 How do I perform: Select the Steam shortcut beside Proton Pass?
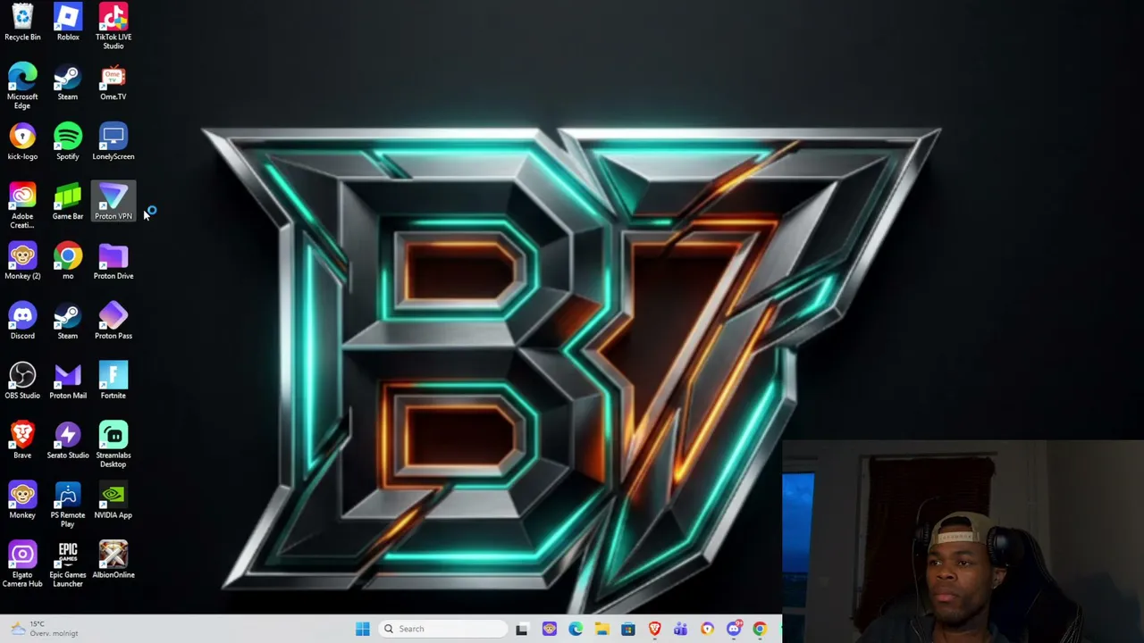pyautogui.click(x=68, y=322)
